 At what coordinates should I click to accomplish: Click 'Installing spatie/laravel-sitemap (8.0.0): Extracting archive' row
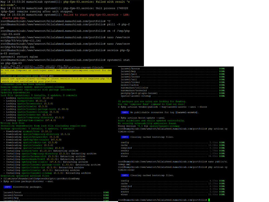[x=47, y=173]
